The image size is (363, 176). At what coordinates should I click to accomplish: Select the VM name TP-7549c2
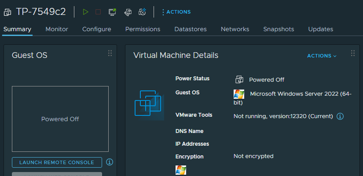(41, 12)
